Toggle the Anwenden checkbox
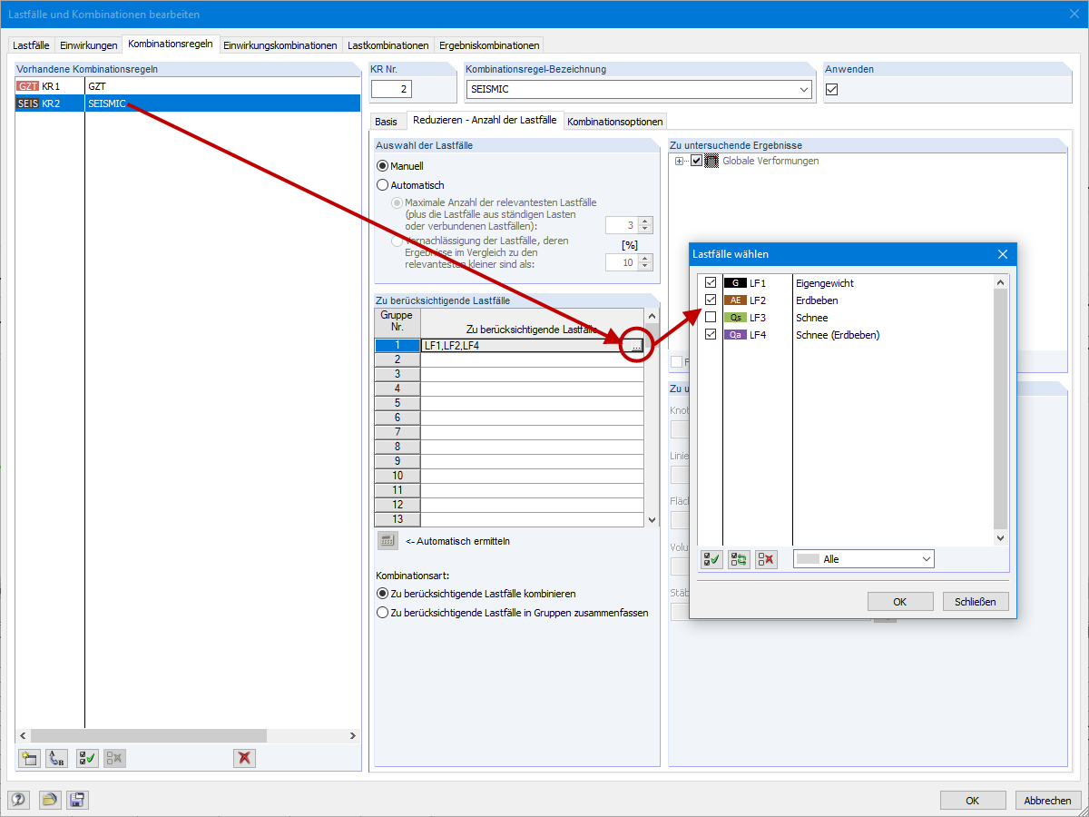 [831, 89]
